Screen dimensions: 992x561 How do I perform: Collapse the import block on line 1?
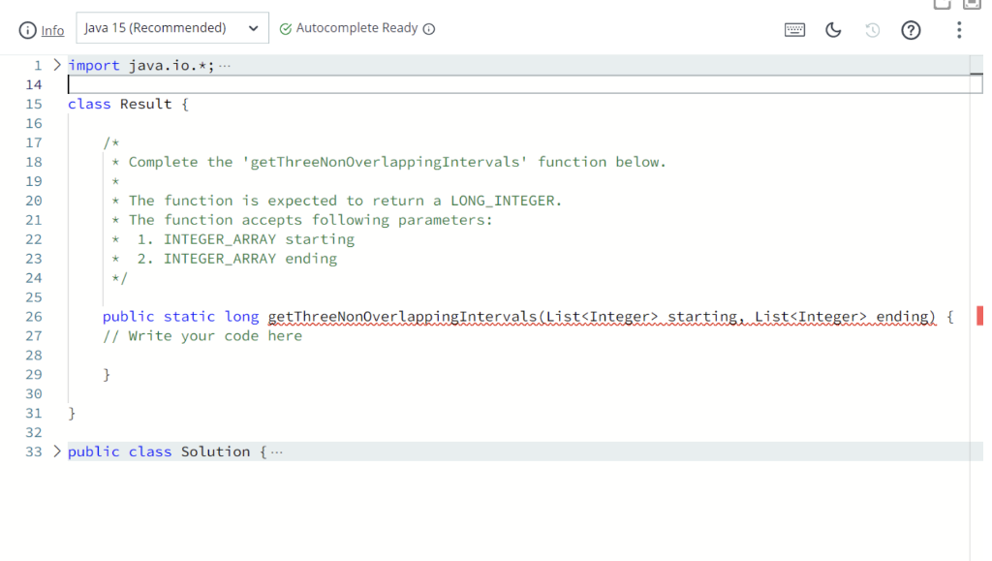point(56,64)
